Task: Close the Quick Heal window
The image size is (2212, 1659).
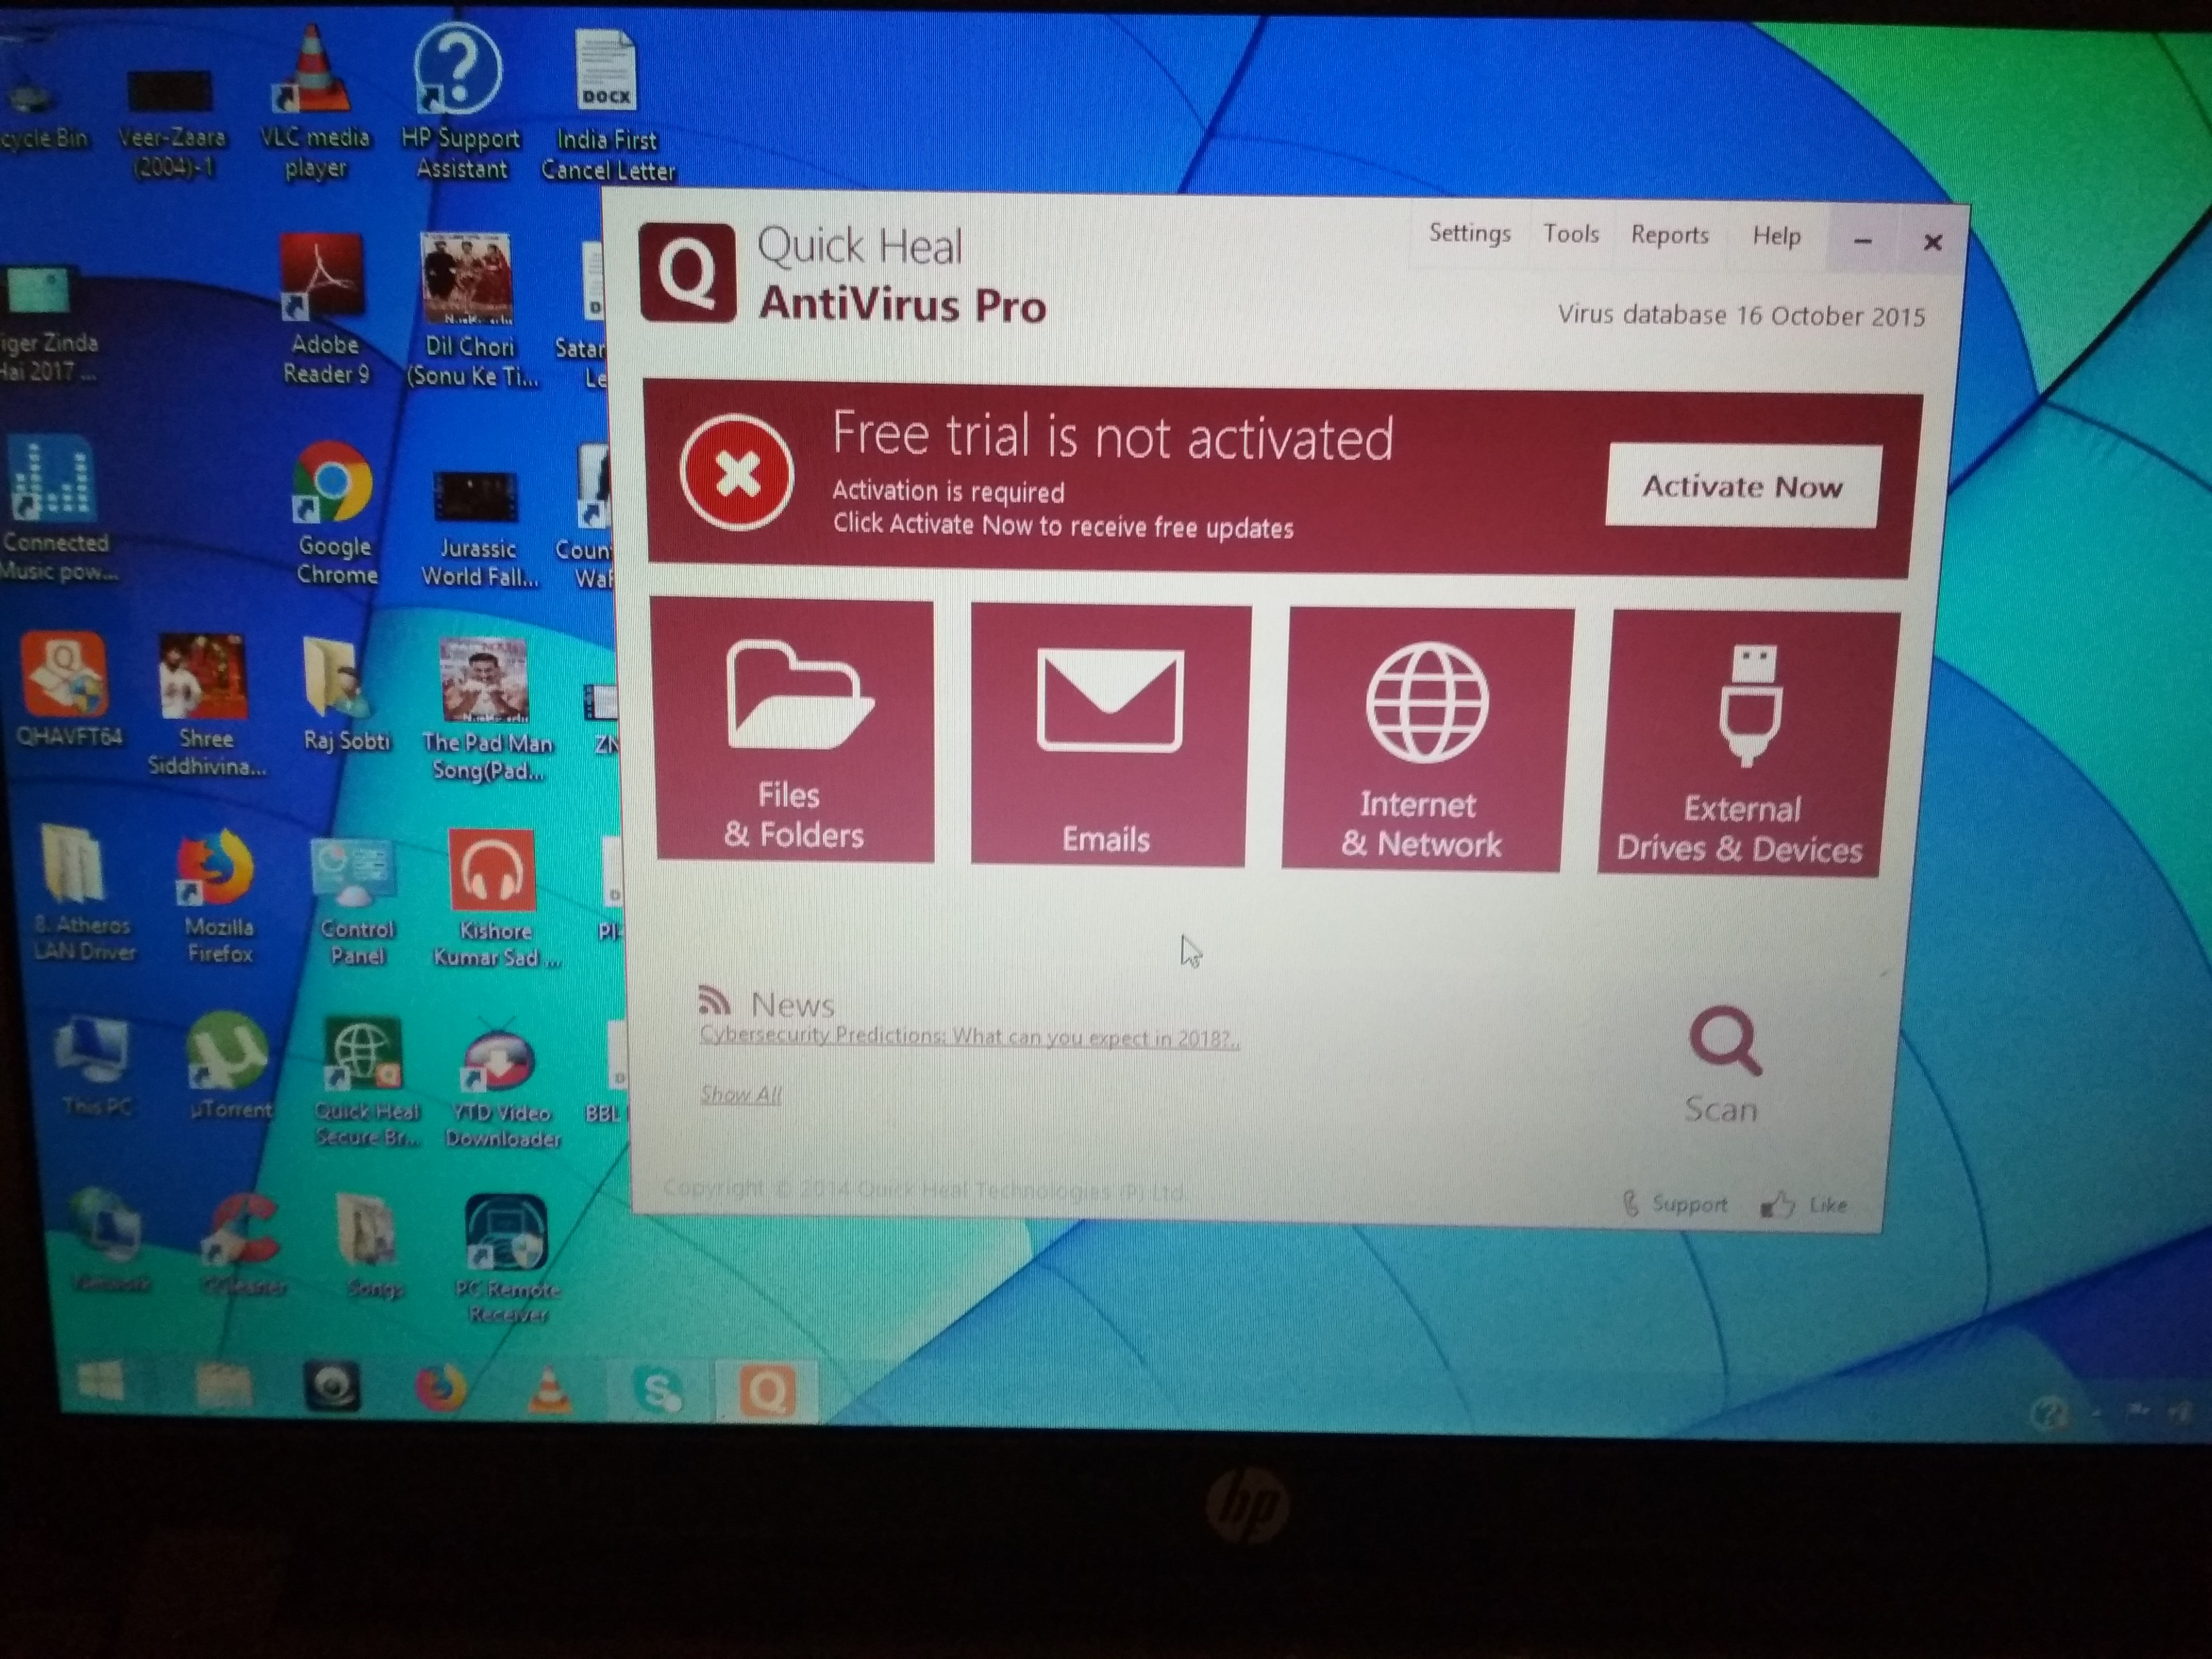Action: click(1932, 241)
